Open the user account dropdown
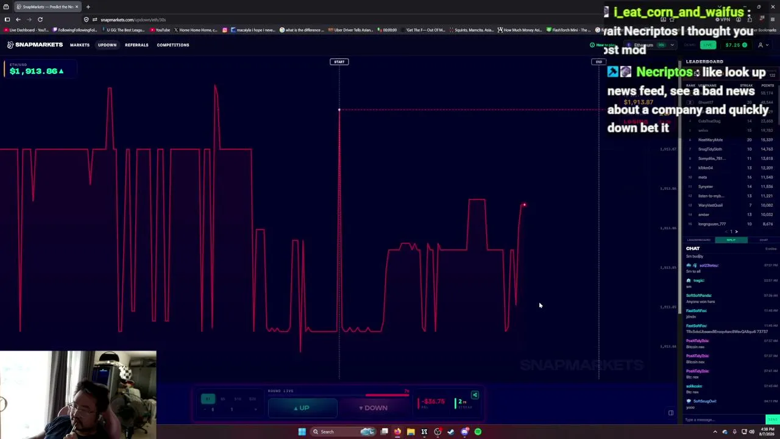780x439 pixels. (762, 45)
